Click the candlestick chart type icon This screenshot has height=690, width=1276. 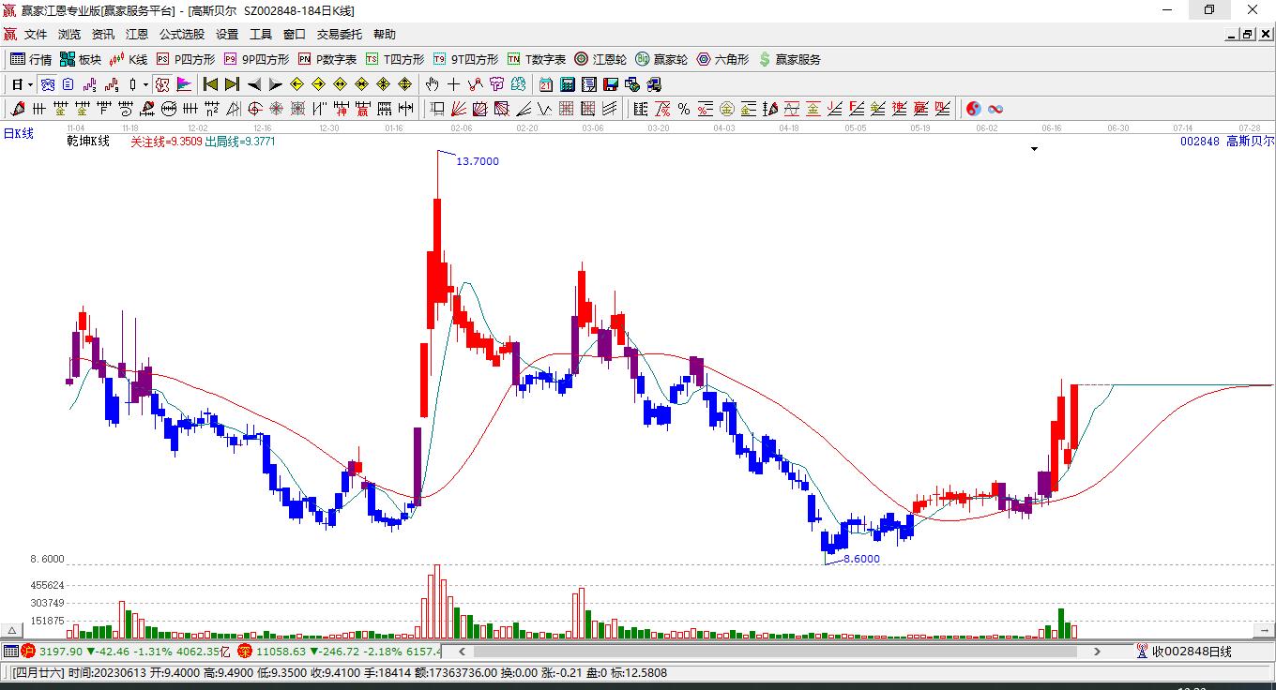coord(132,84)
